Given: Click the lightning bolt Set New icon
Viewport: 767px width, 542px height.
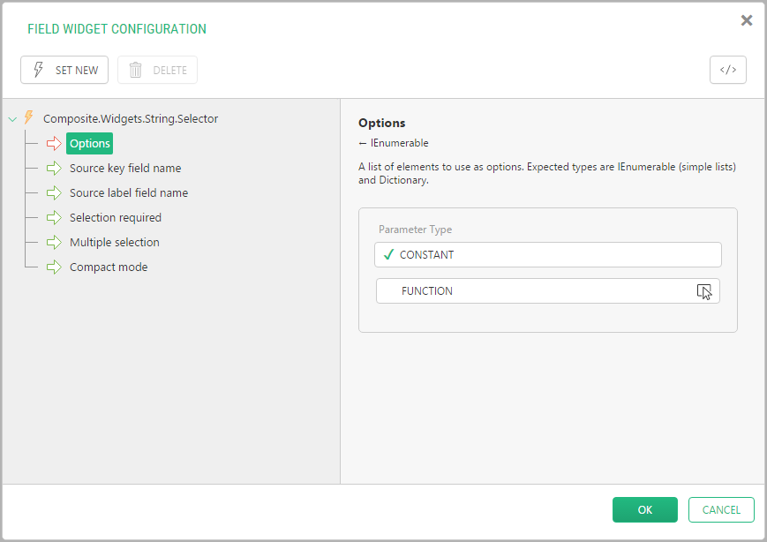Looking at the screenshot, I should (x=38, y=70).
